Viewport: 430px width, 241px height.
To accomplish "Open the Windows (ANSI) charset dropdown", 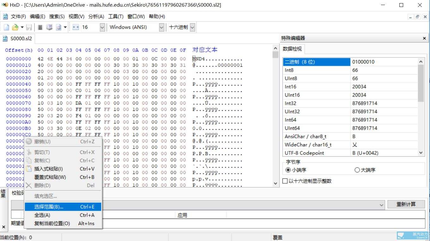I will (161, 27).
